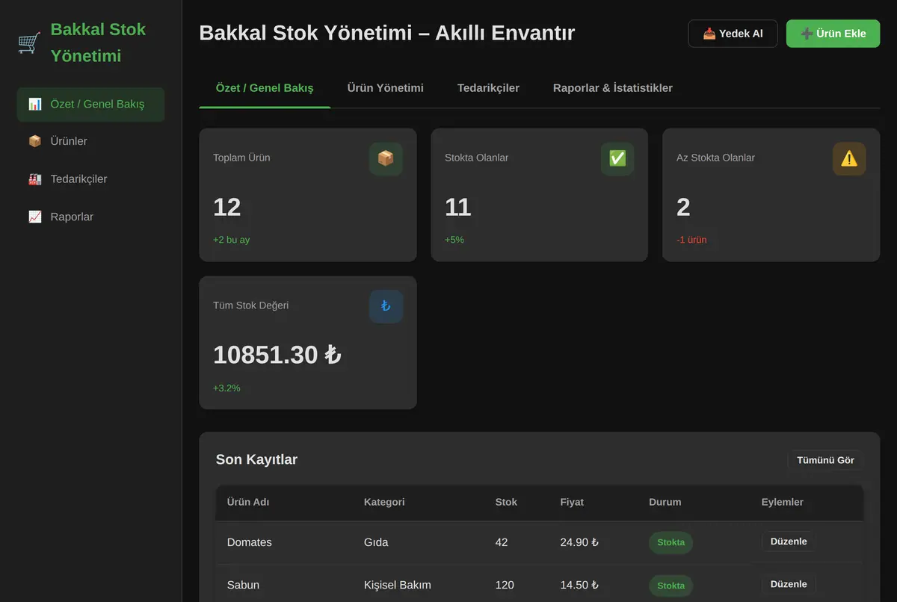Open Ürünler in the sidebar

click(x=90, y=141)
